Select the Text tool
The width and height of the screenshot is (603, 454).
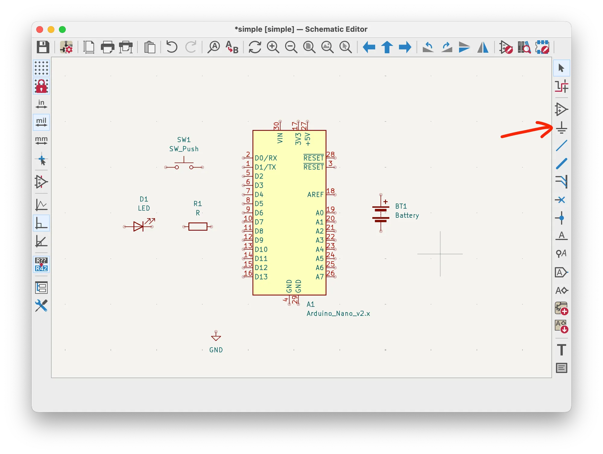click(x=561, y=350)
